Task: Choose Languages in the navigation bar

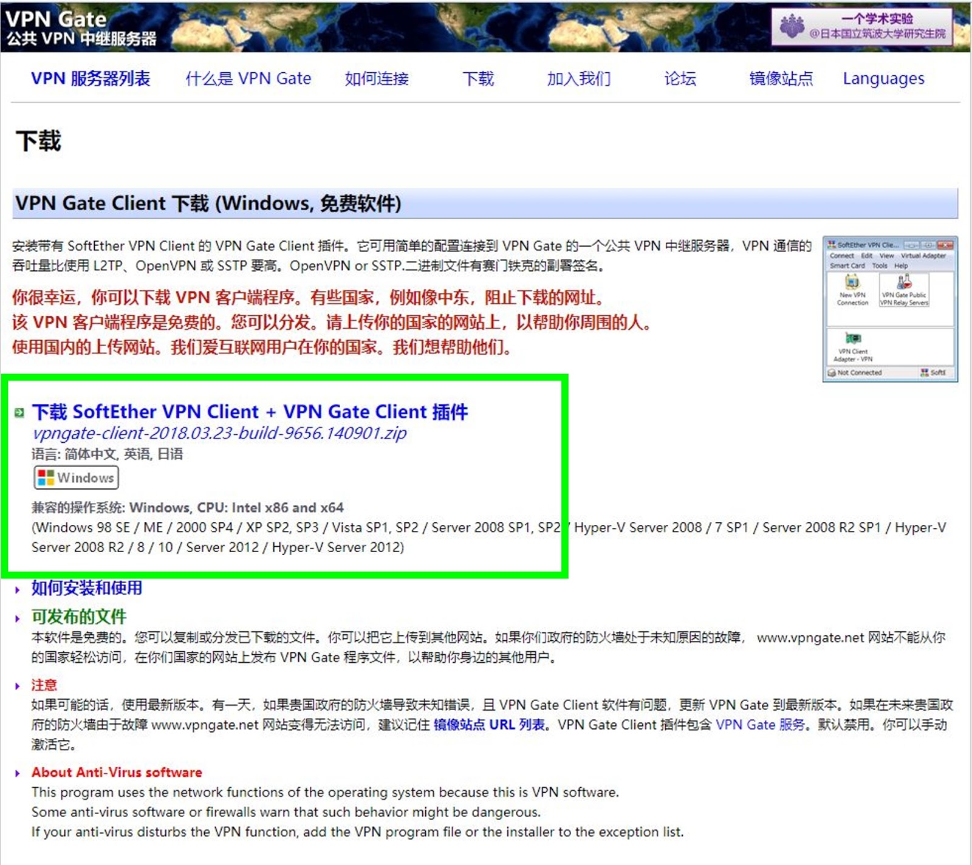Action: (x=883, y=78)
